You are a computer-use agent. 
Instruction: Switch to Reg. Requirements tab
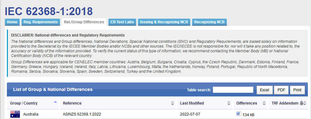pyautogui.click(x=41, y=22)
